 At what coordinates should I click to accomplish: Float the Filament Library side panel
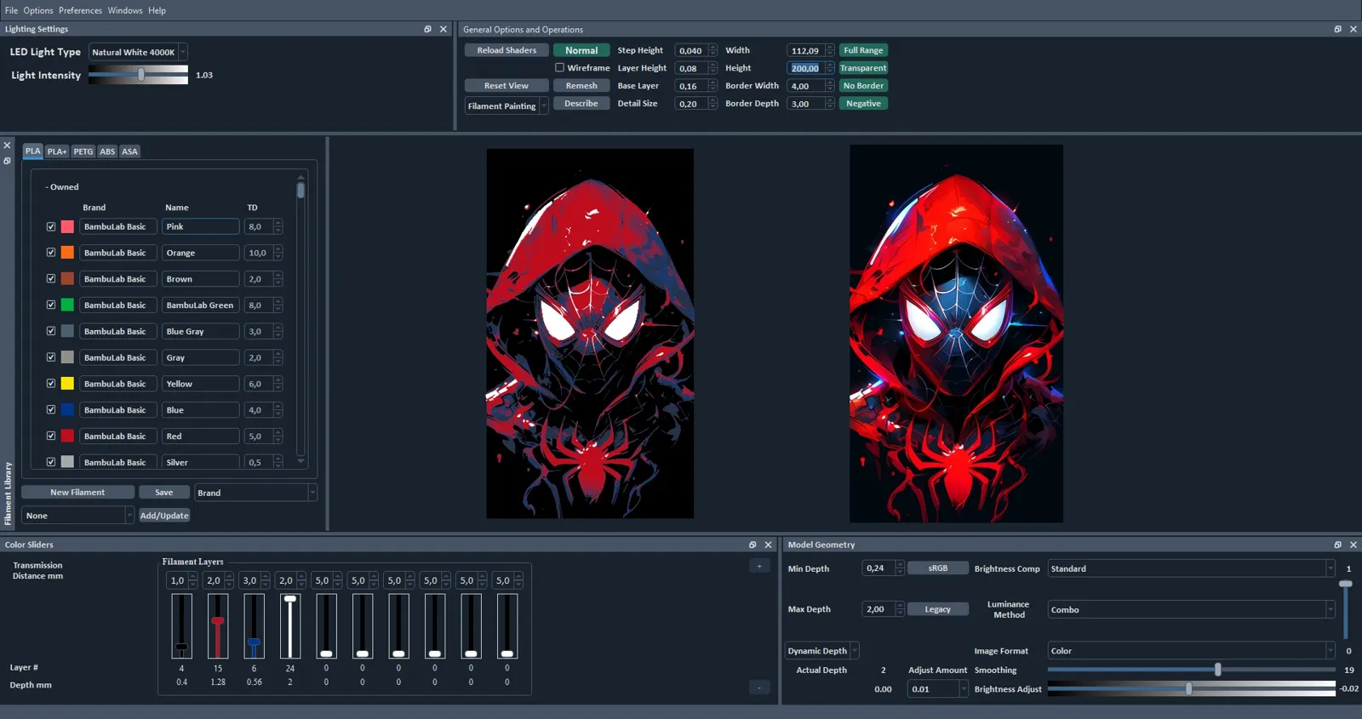point(7,161)
